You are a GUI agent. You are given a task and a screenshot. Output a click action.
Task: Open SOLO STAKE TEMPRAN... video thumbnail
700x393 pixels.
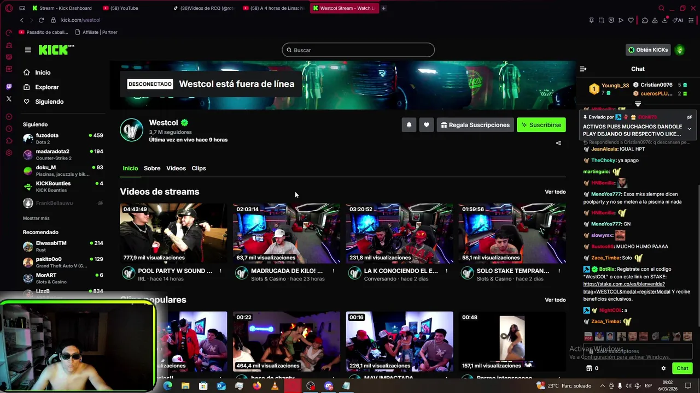pyautogui.click(x=512, y=234)
